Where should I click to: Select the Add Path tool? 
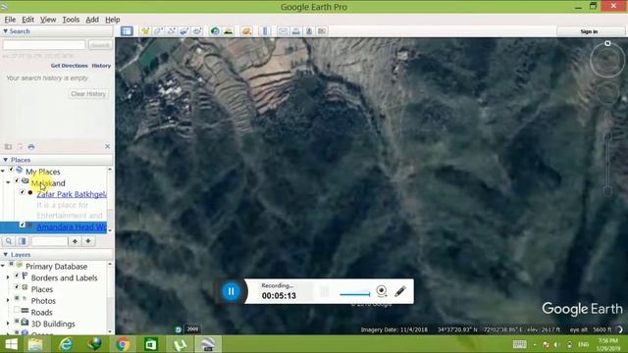click(x=172, y=31)
